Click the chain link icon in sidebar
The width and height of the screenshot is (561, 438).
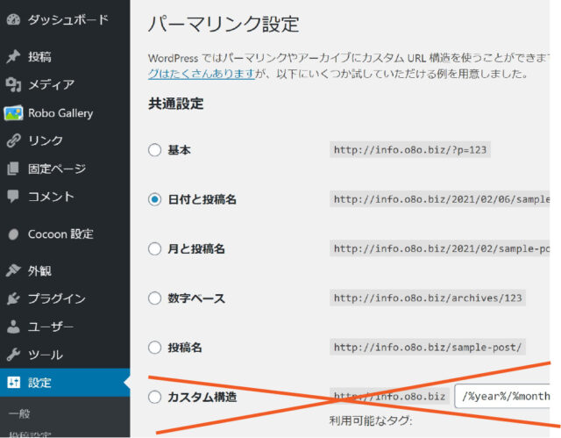click(x=13, y=141)
